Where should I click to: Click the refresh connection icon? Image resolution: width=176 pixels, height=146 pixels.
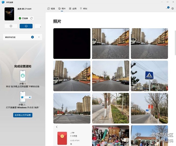(x=32, y=18)
